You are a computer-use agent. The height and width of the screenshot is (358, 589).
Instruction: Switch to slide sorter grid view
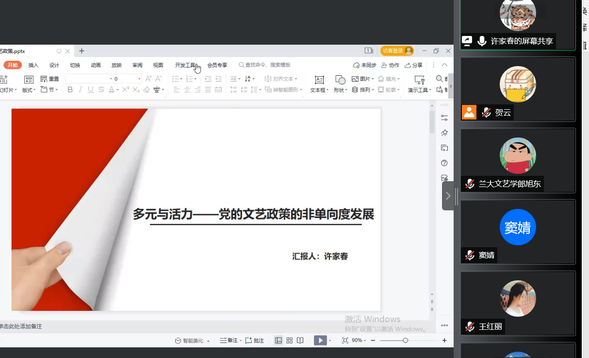pyautogui.click(x=290, y=341)
